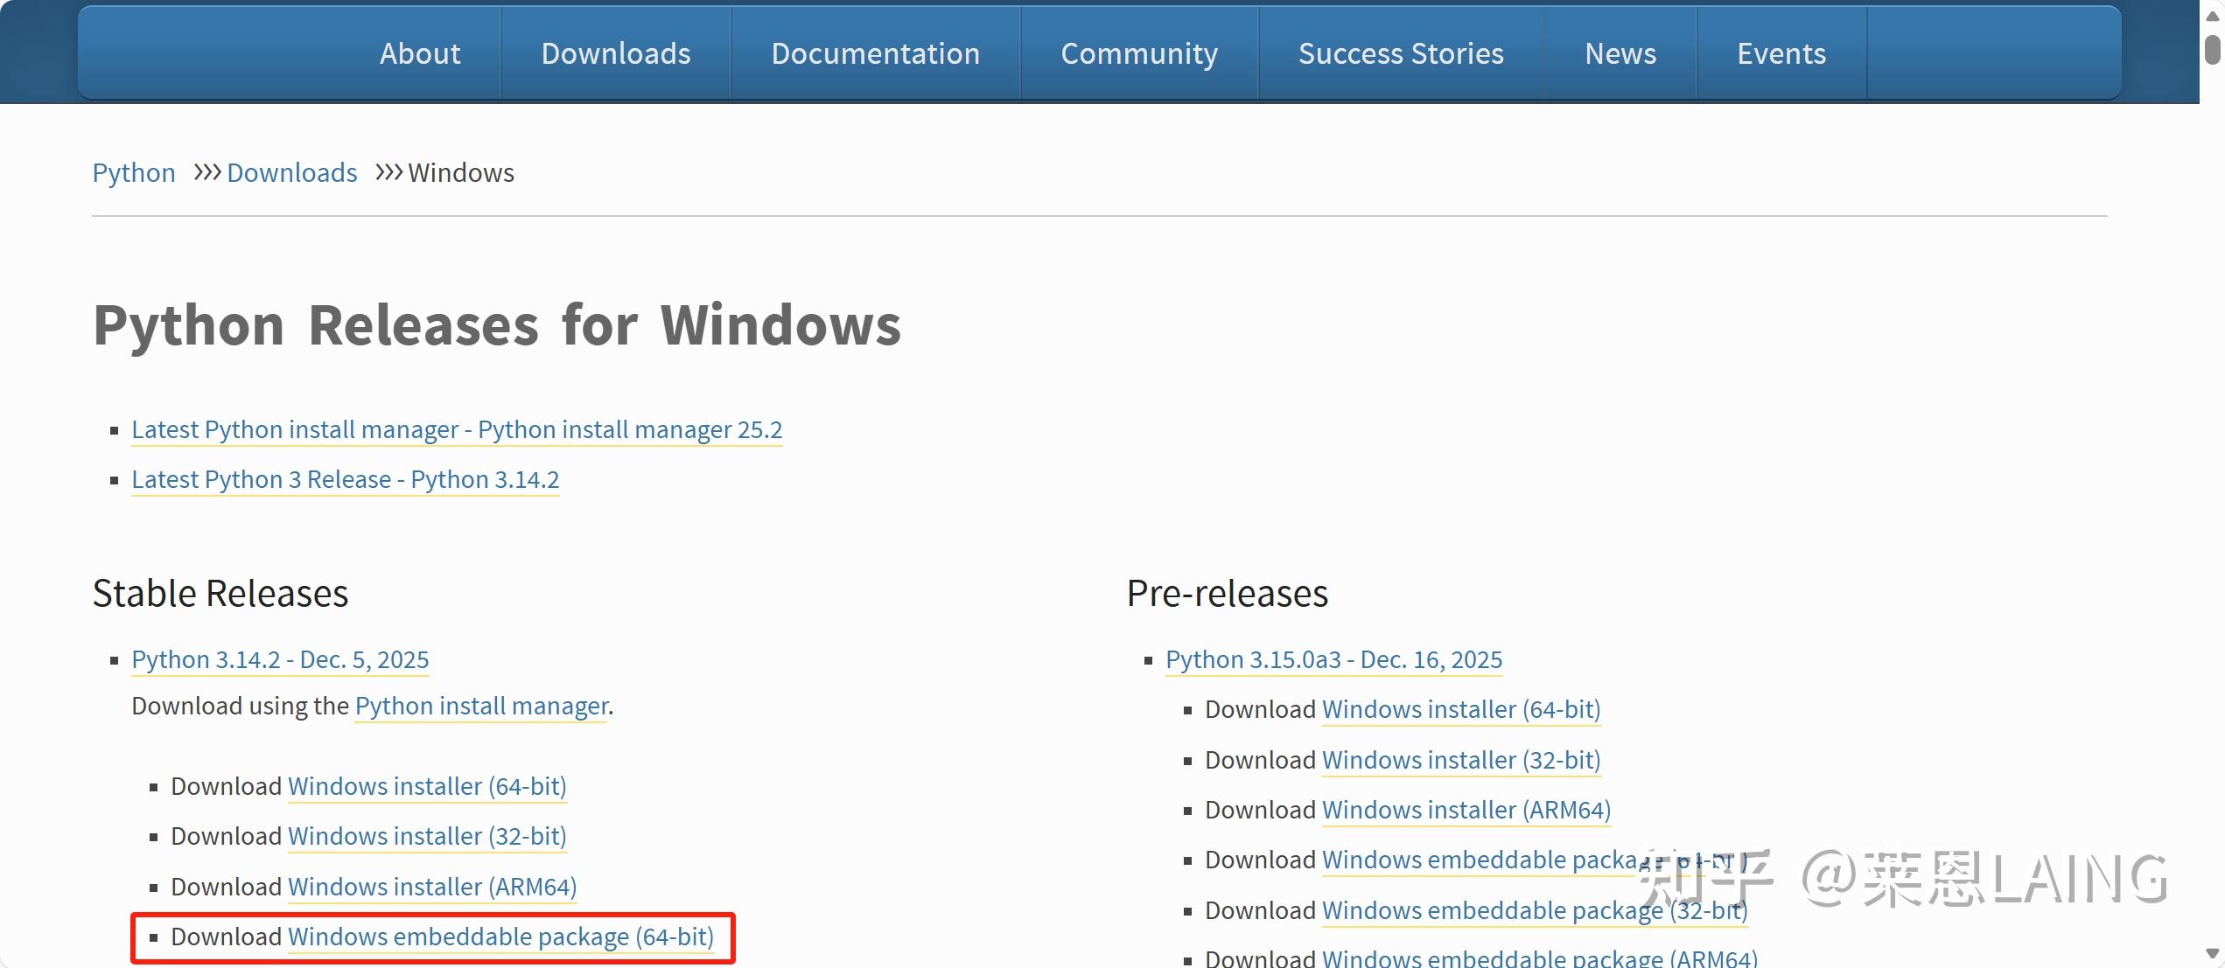The height and width of the screenshot is (968, 2225).
Task: Go to Downloads breadcrumb link
Action: click(x=291, y=173)
